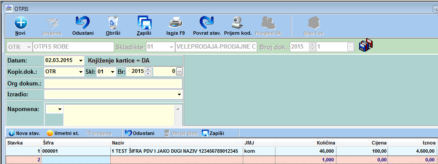Open the small Napomena dropdown
The image size is (438, 164).
pyautogui.click(x=60, y=109)
